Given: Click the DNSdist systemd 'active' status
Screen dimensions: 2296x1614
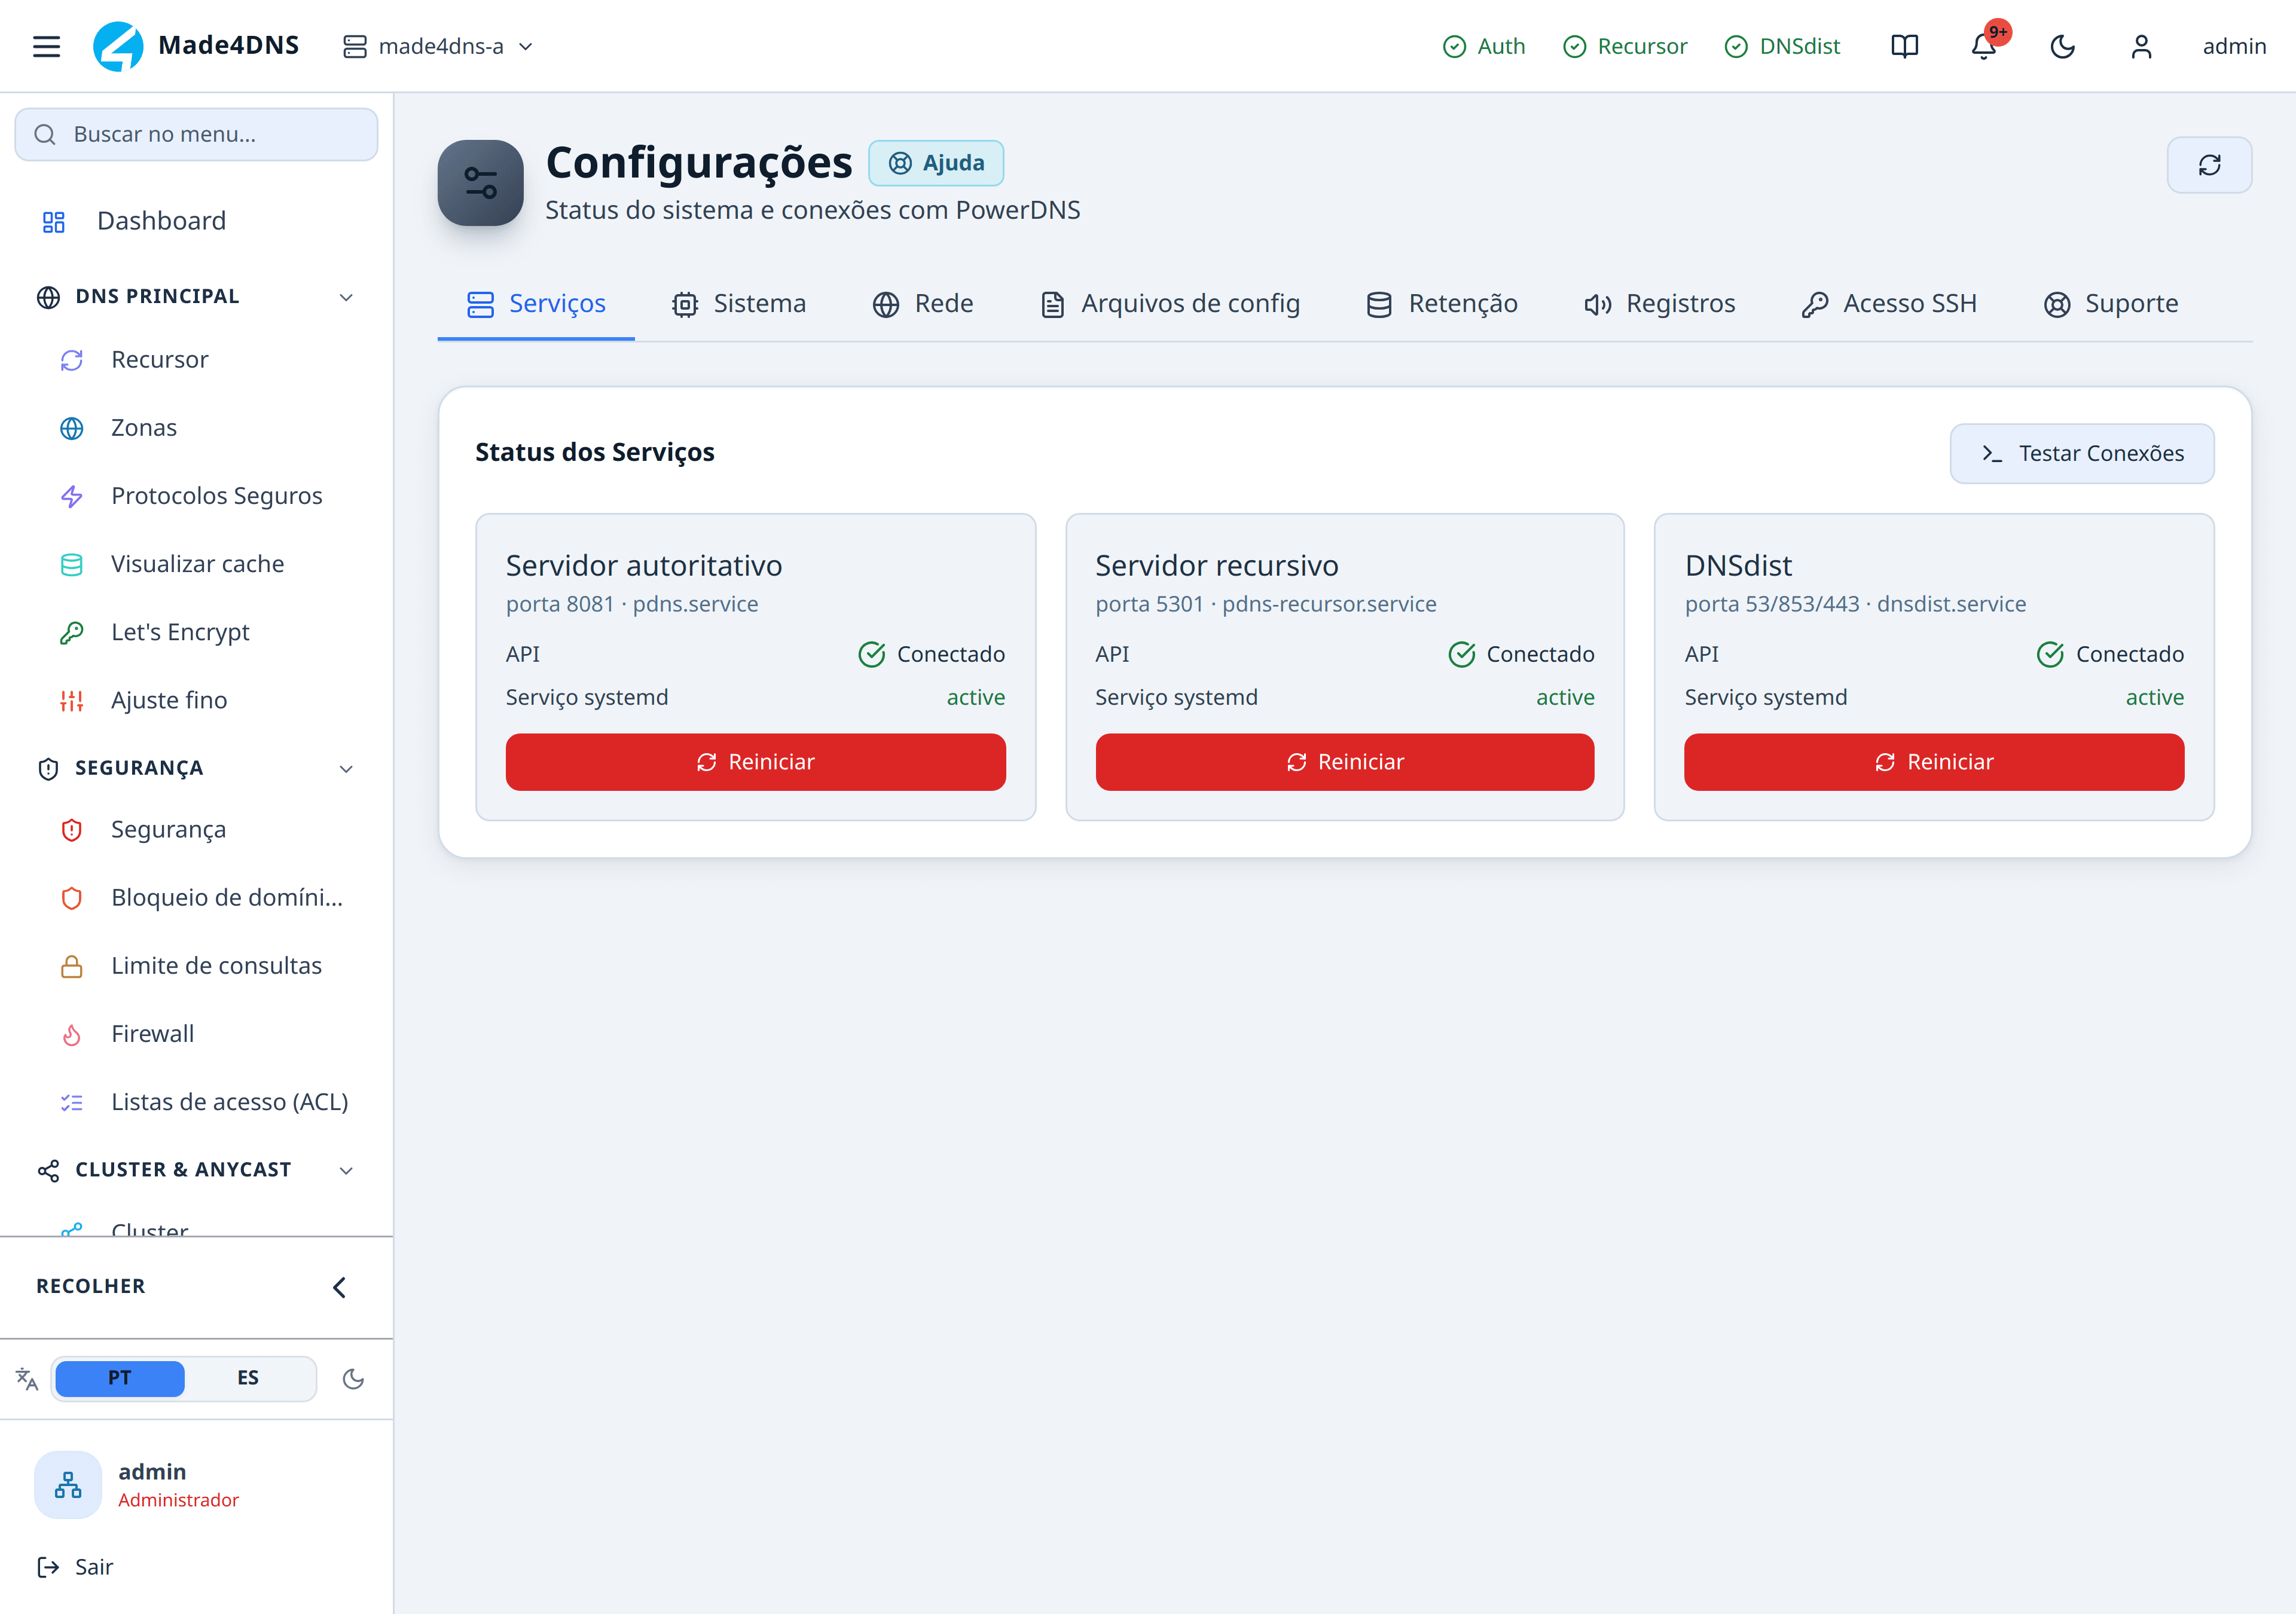Looking at the screenshot, I should 2155,697.
